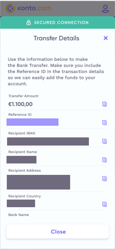Click the SECURED CONNECTION banner text
This screenshot has height=249, width=115.
61,23
